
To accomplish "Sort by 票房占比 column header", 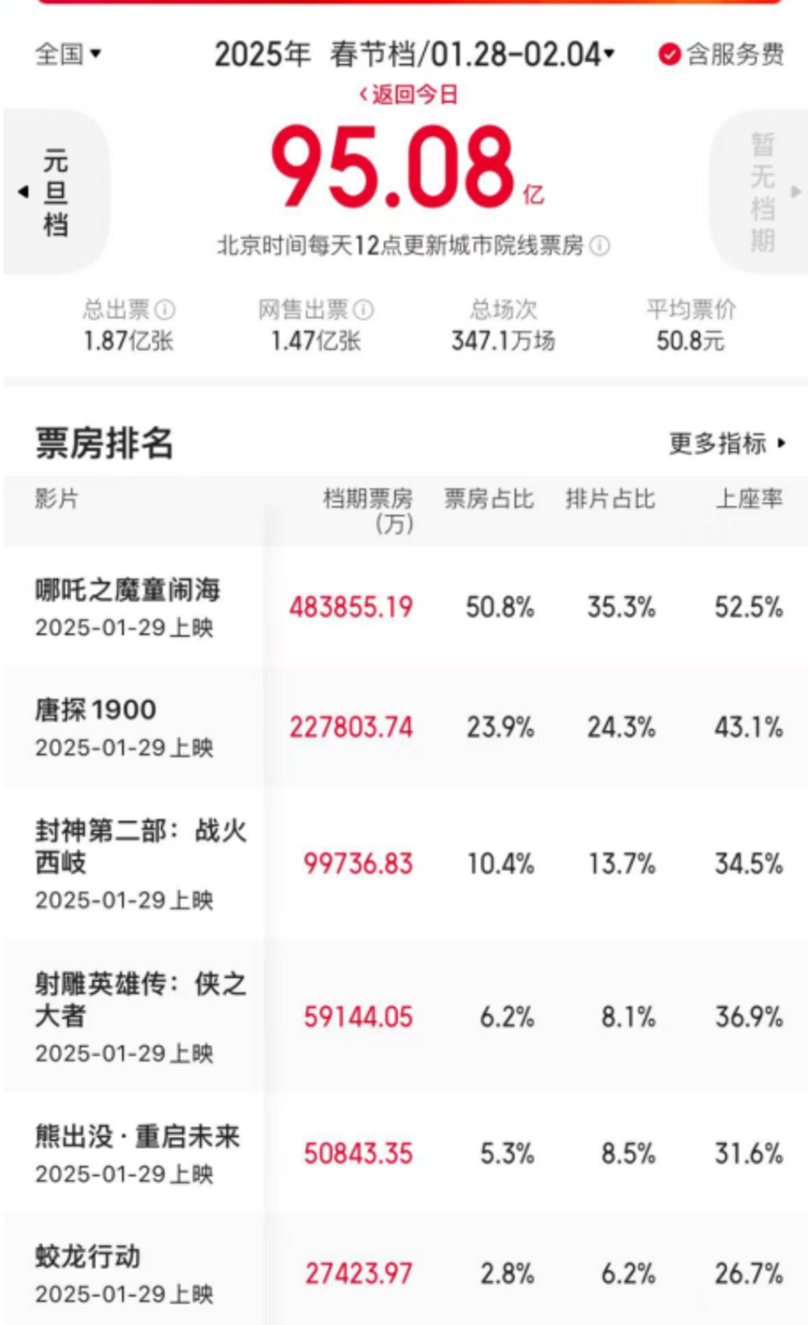I will coord(489,499).
